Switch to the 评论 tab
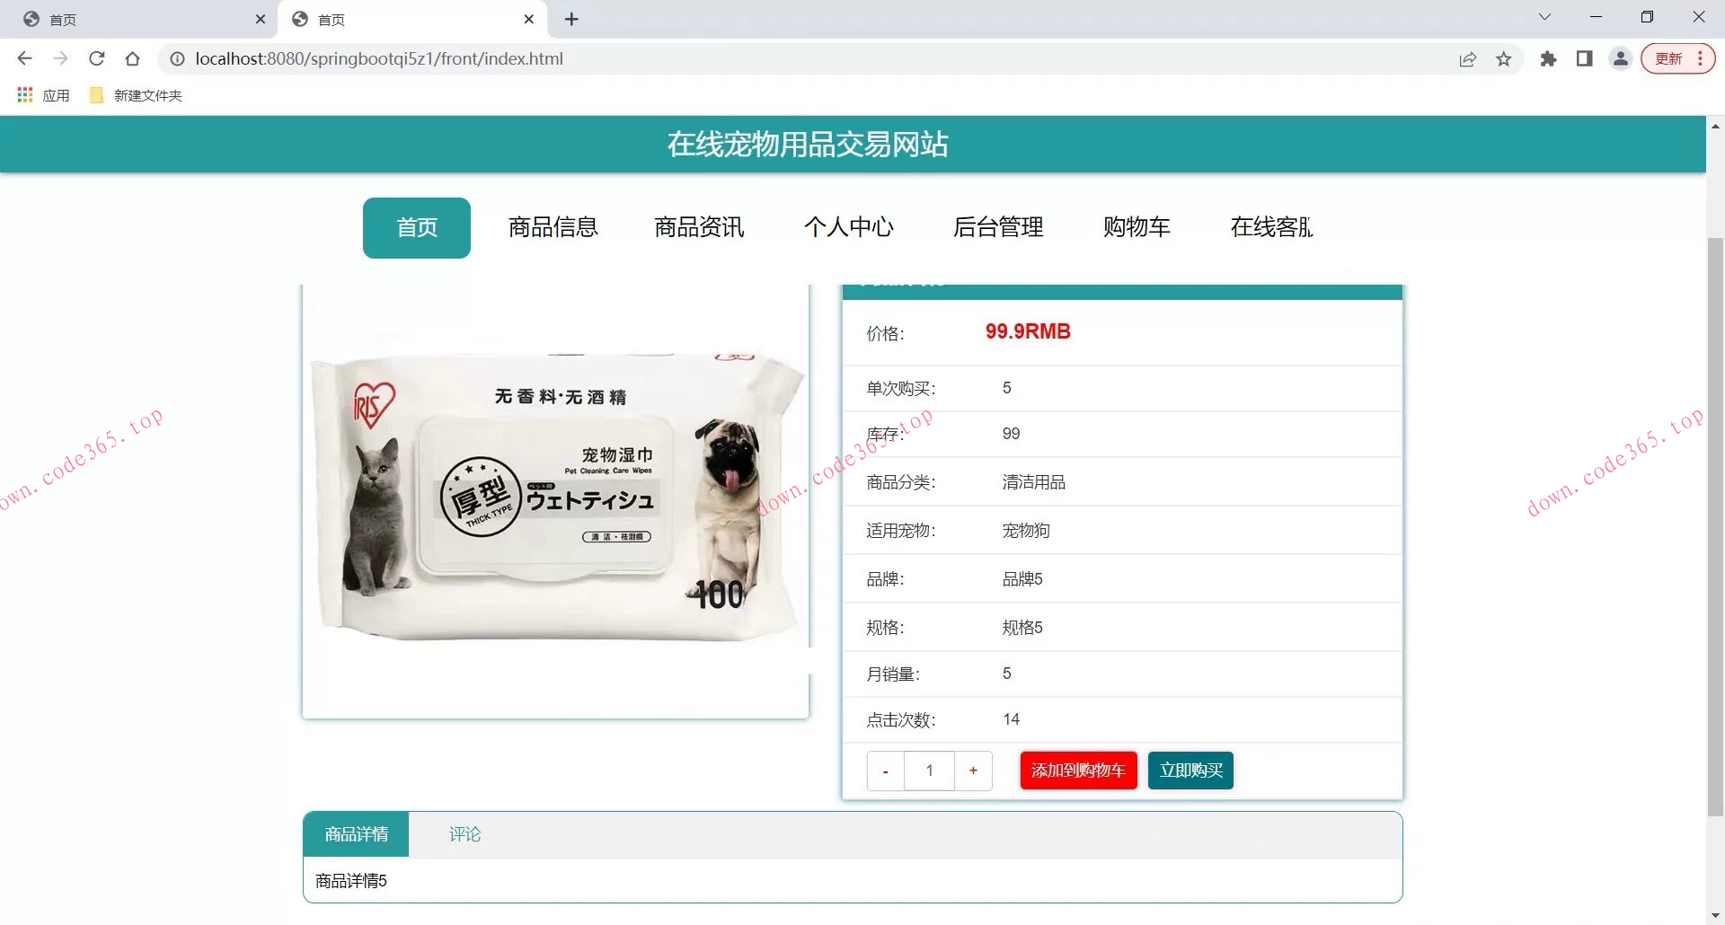Screen dimensions: 1725x925 pyautogui.click(x=465, y=833)
